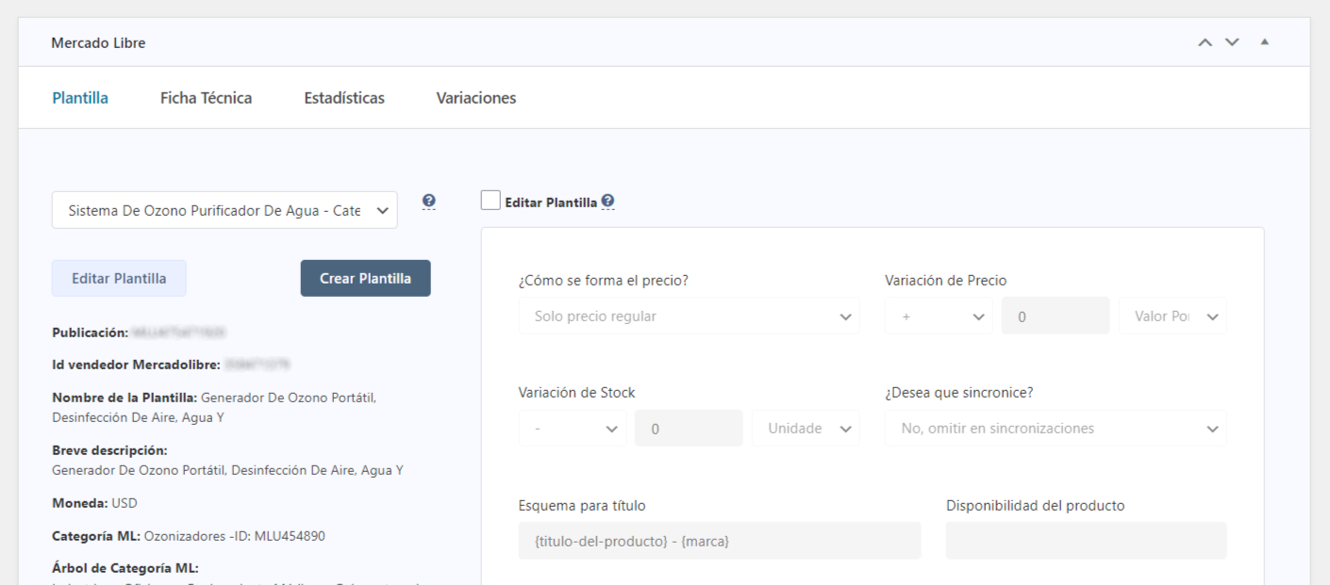
Task: Click the Disponibilidad del producto field
Action: coord(1087,542)
